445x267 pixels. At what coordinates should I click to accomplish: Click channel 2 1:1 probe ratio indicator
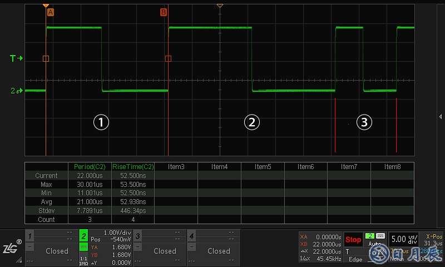(84, 260)
